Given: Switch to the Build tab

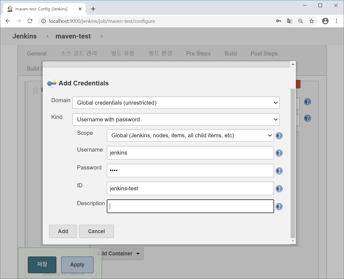Looking at the screenshot, I should (x=231, y=54).
